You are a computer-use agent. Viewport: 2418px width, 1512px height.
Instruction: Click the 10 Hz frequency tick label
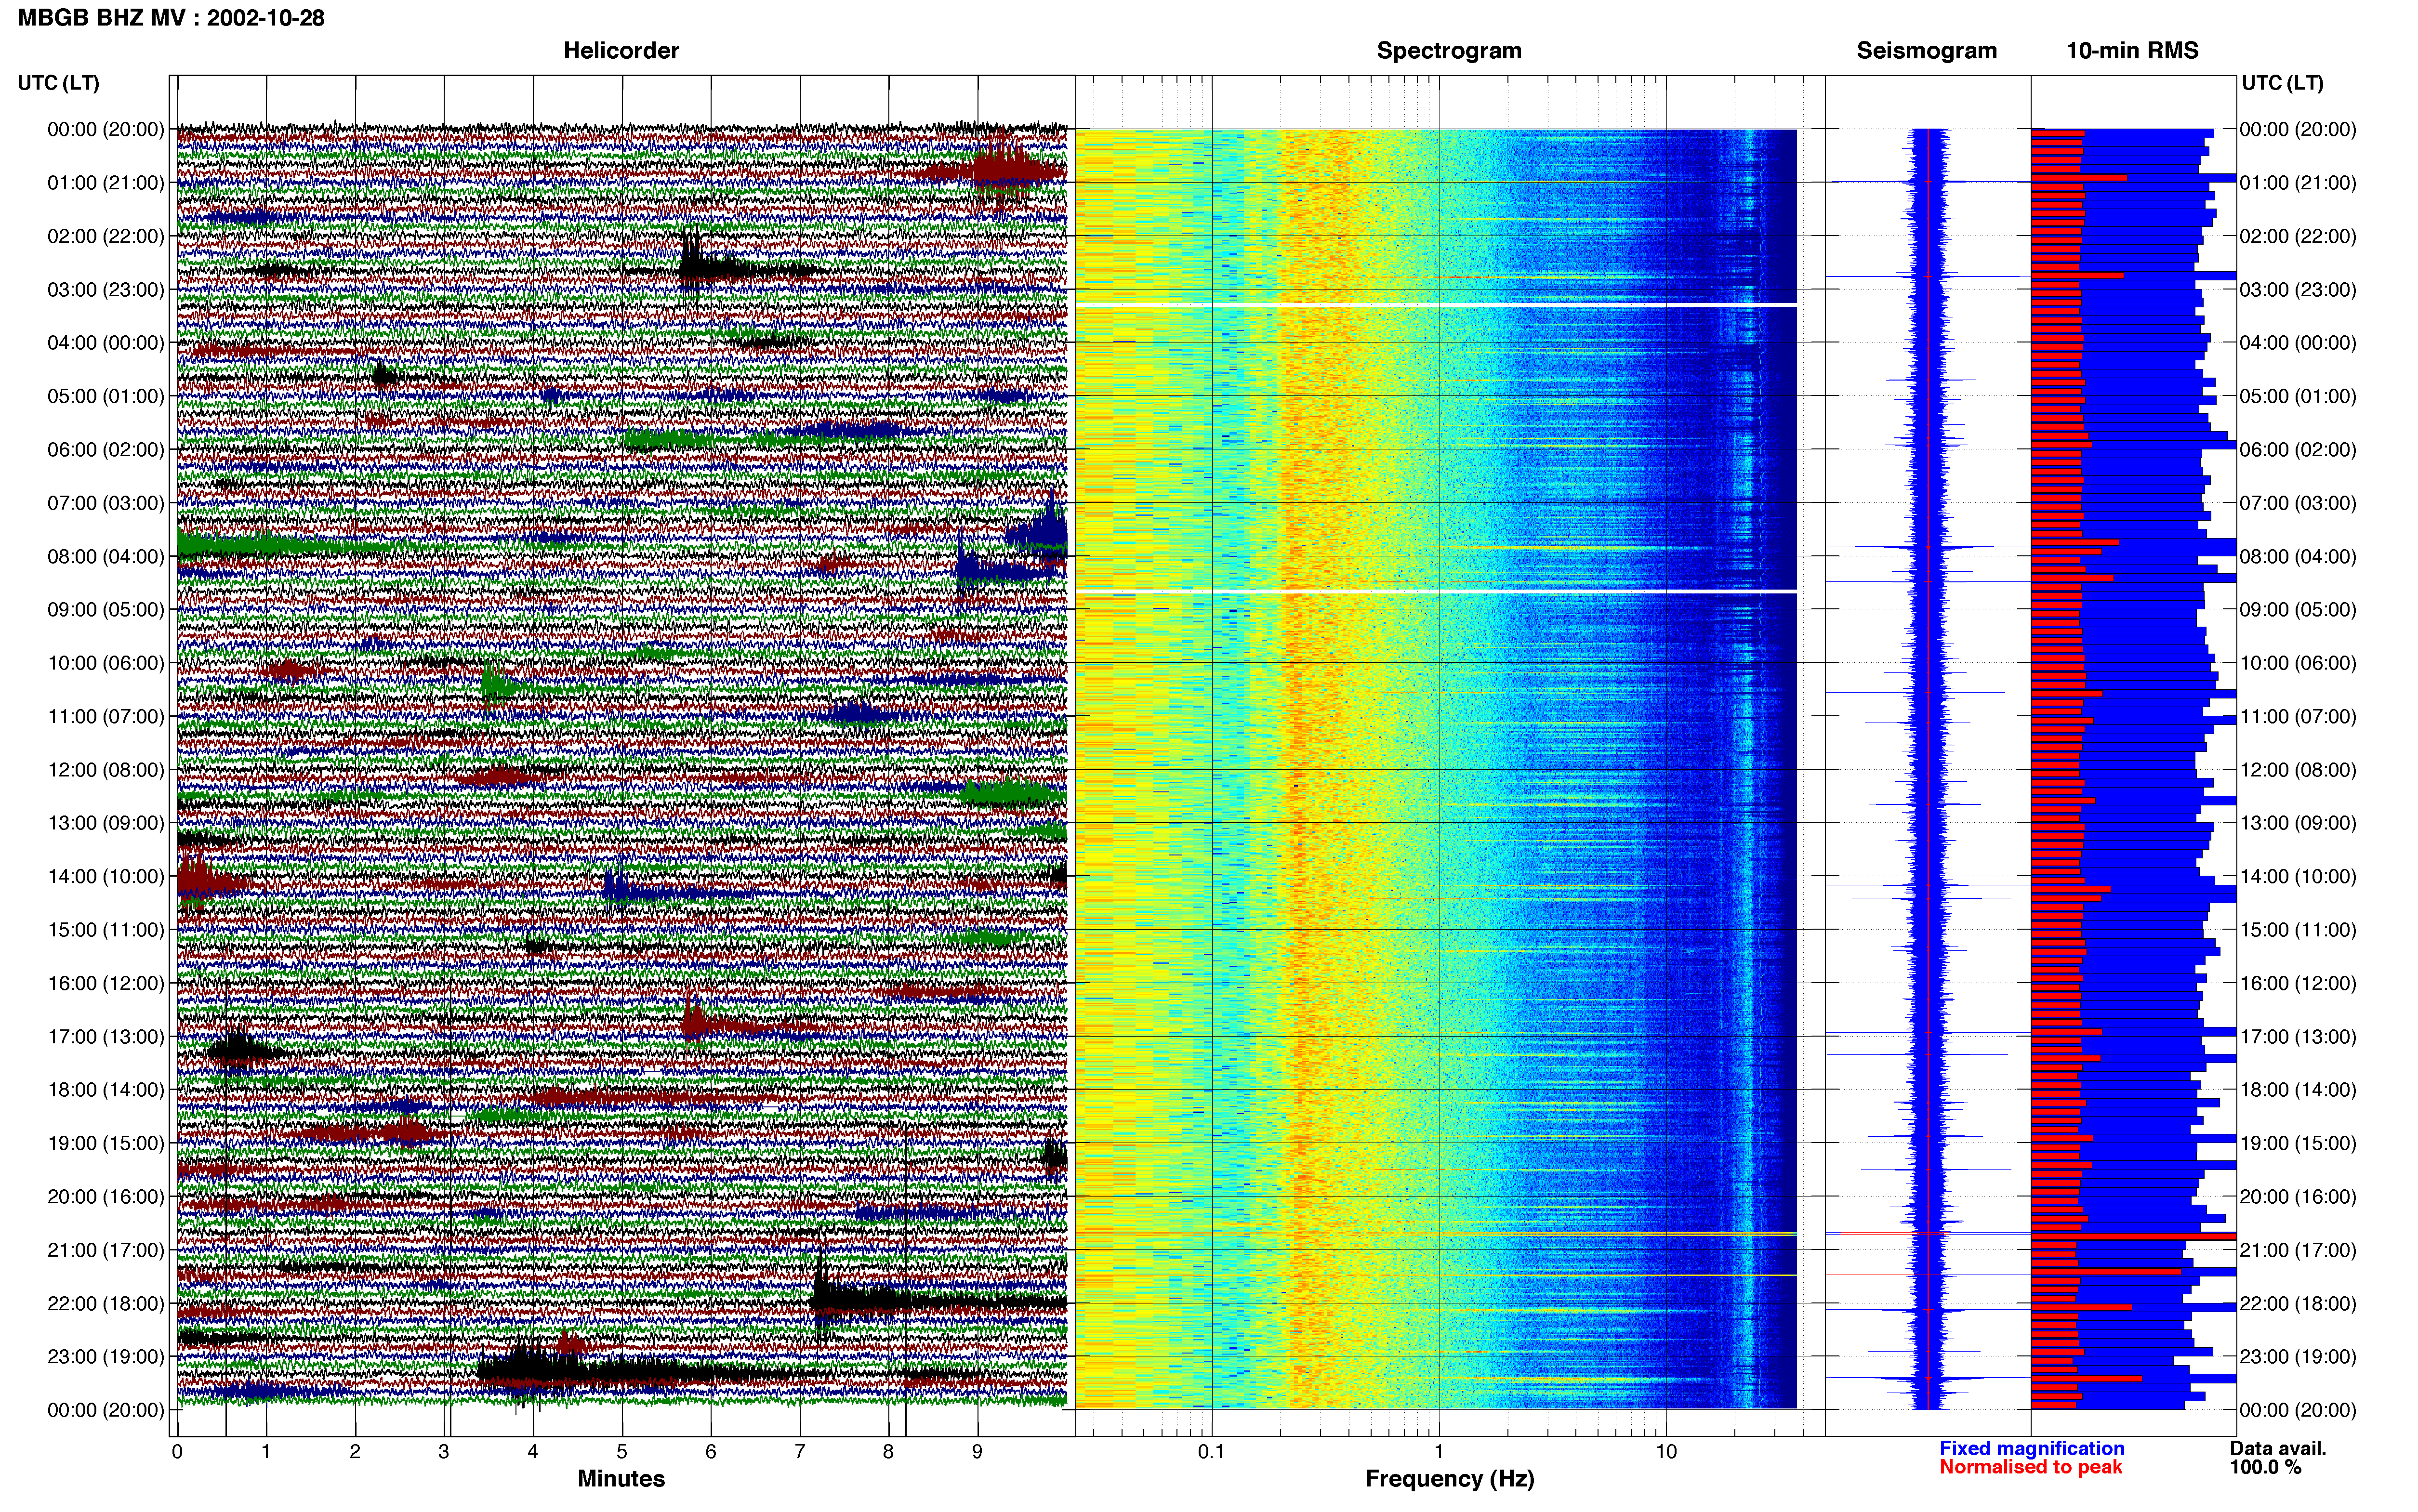pos(1666,1451)
